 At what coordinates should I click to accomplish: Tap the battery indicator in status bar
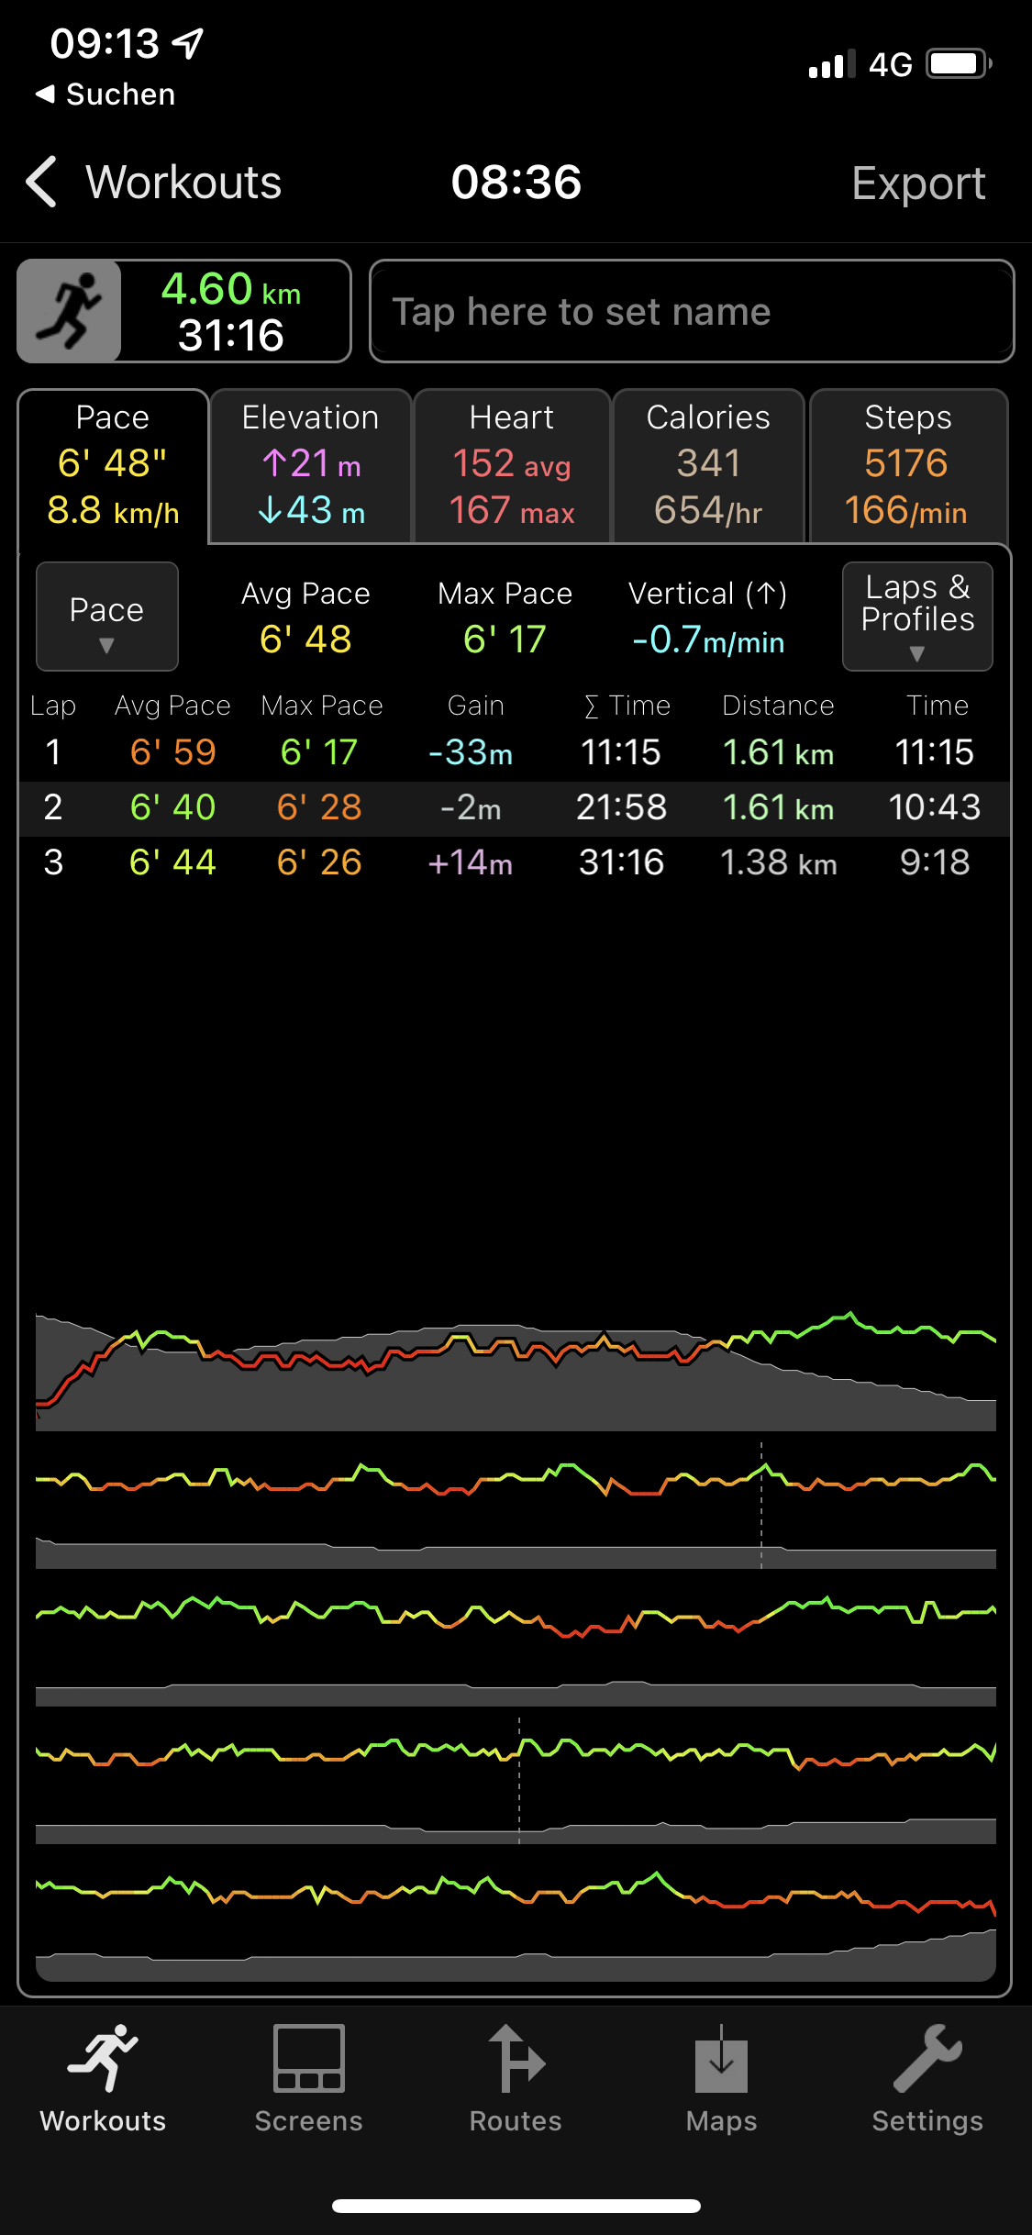tap(958, 64)
